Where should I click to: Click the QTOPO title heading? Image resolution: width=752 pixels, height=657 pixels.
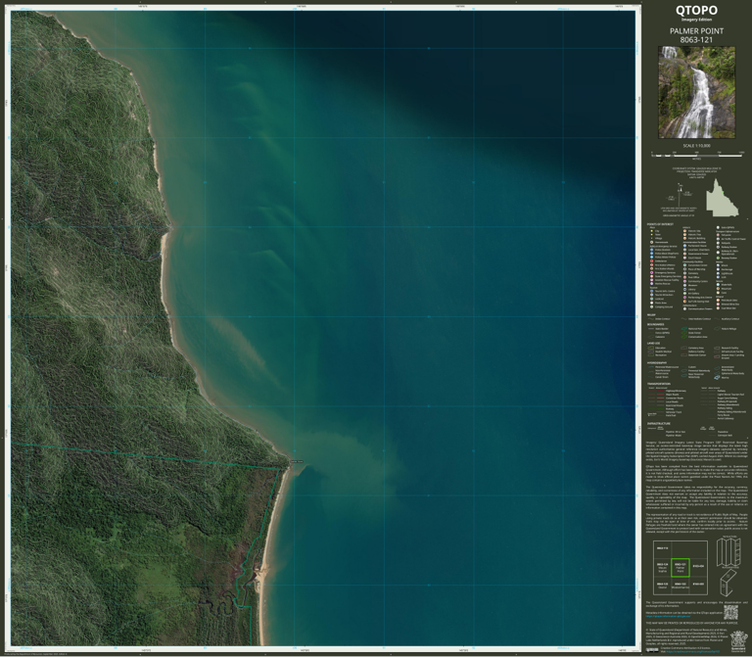point(696,10)
